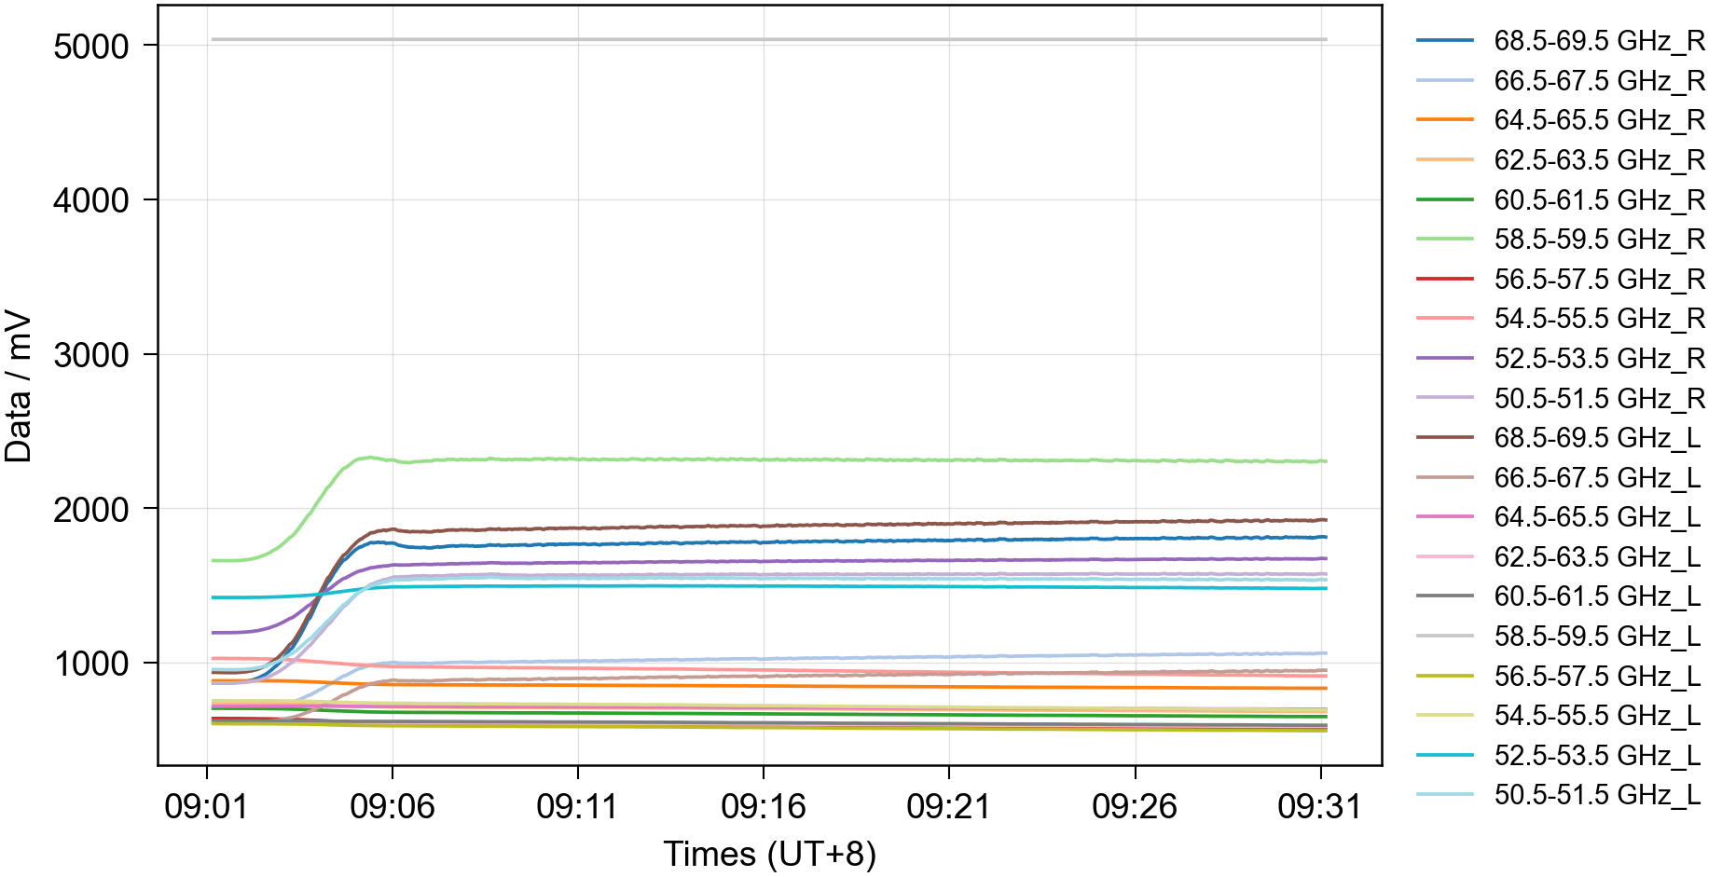Click the 5000 y-axis tick label
Image resolution: width=1722 pixels, height=877 pixels.
[90, 47]
